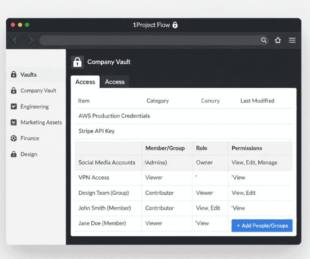Image resolution: width=310 pixels, height=259 pixels.
Task: Click Contributor in the Design Team row
Action: [159, 193]
